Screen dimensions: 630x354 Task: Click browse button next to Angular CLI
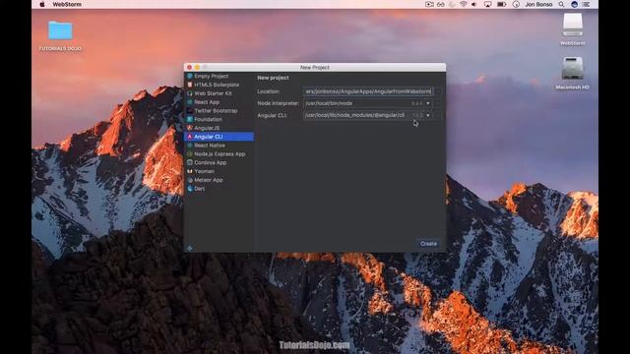[438, 115]
